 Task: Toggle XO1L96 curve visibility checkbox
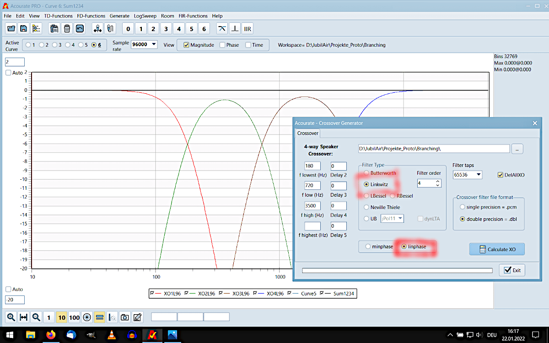[153, 293]
